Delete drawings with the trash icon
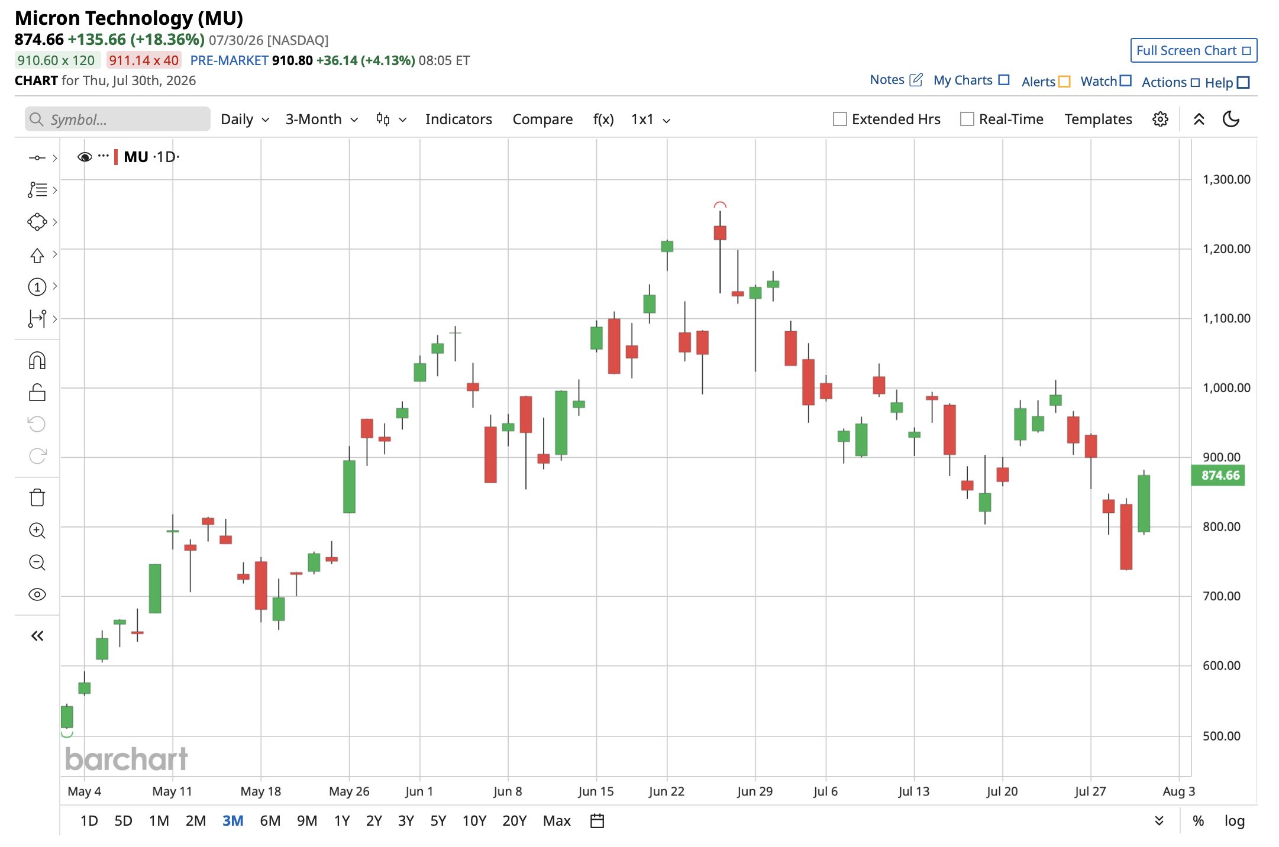The image size is (1279, 847). pos(37,497)
